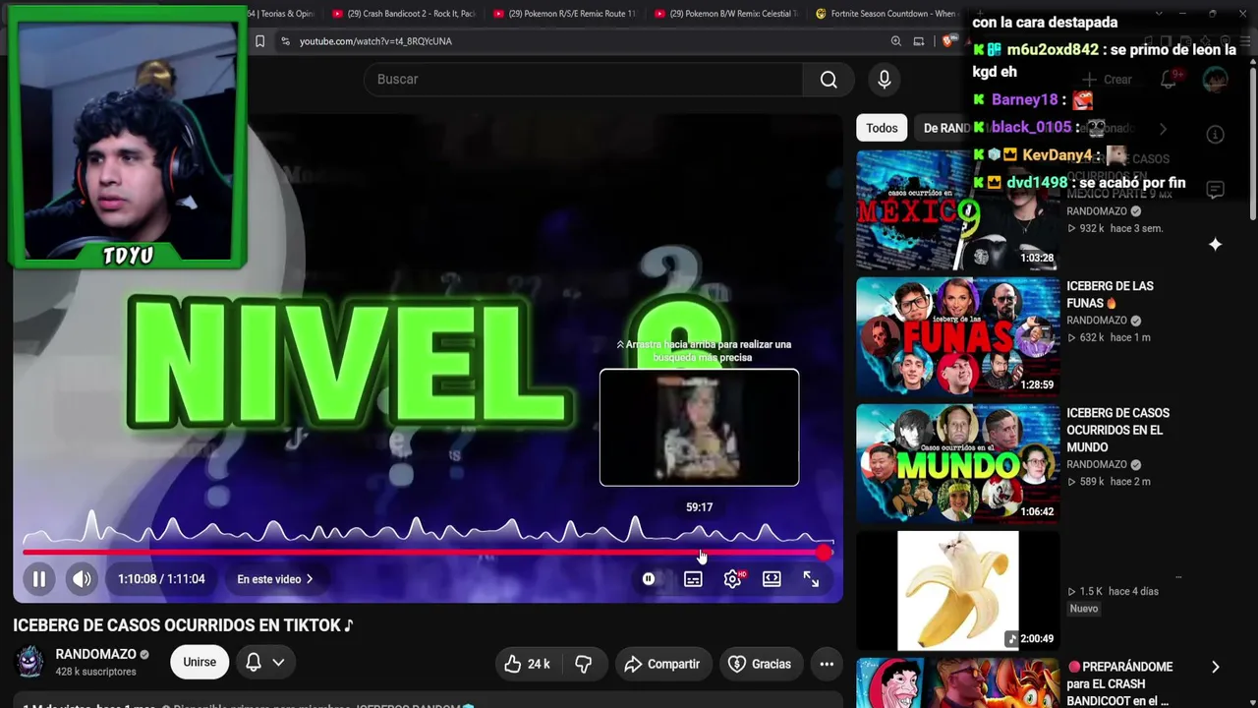Open the Iceberg de las Funas thumbnail
The image size is (1258, 708).
[958, 335]
